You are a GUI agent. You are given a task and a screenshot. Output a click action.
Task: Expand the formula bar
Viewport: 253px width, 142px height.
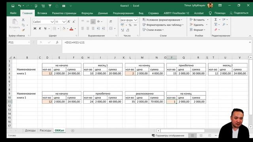(x=250, y=42)
